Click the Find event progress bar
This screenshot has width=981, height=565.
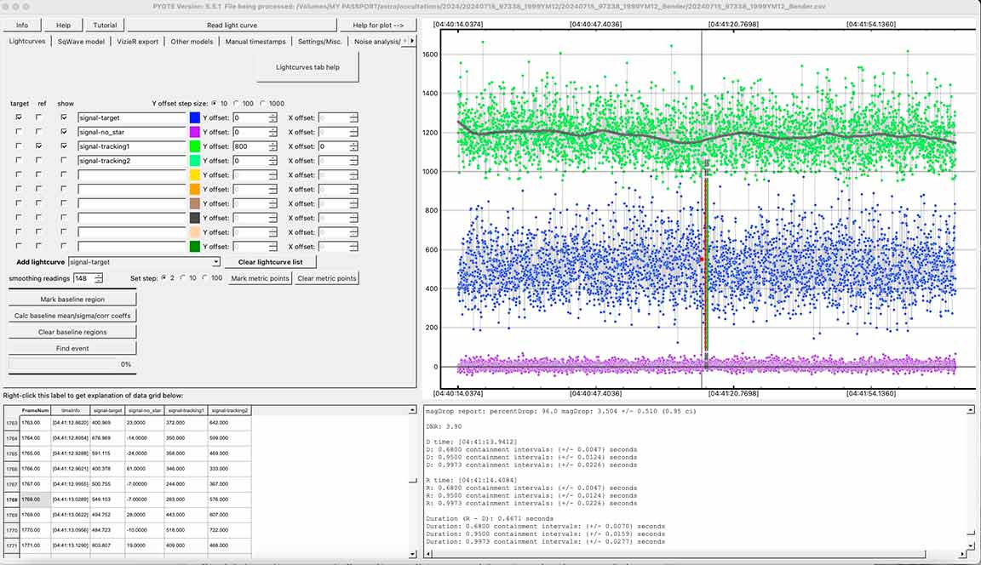[72, 364]
